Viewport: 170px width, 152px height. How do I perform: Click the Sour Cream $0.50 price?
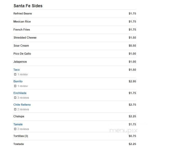(132, 46)
